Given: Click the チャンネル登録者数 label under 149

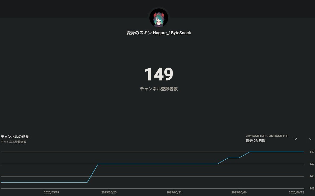Looking at the screenshot, I should point(159,89).
